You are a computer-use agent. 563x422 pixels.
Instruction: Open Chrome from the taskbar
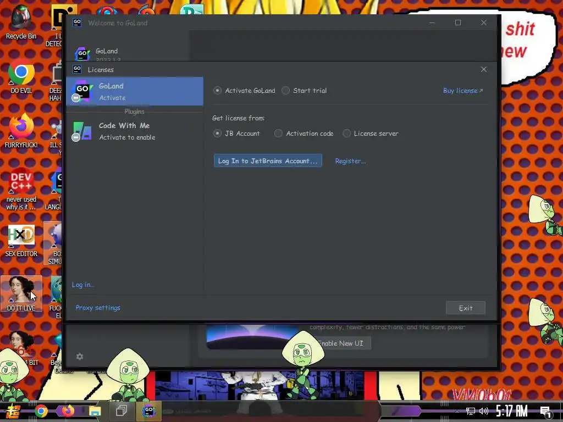click(41, 411)
